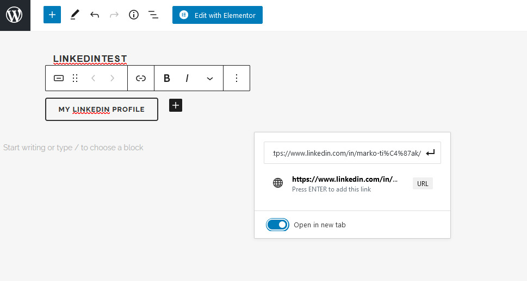Viewport: 527px width, 281px height.
Task: Click the LINKEDINTEST title
Action: (90, 59)
